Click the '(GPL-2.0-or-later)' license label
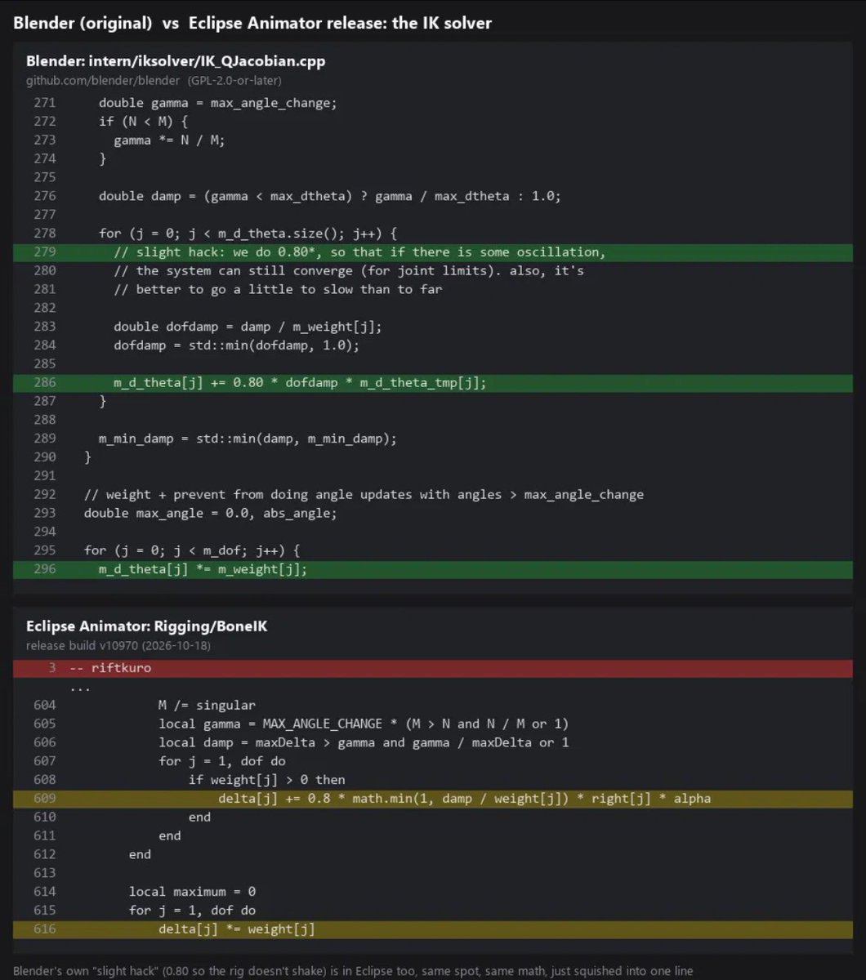 (234, 80)
